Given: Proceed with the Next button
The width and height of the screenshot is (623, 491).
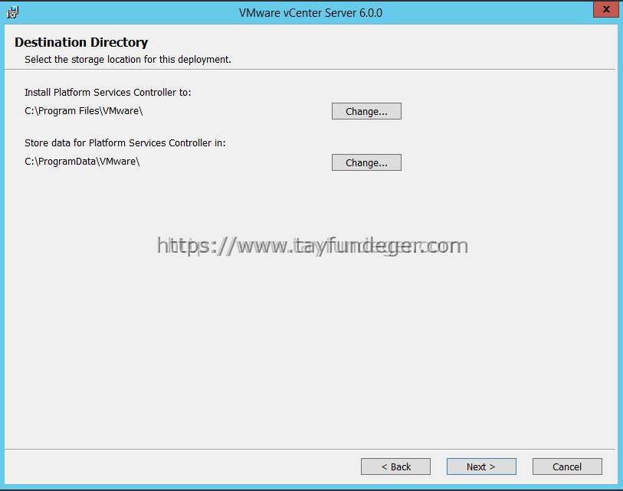Looking at the screenshot, I should (481, 466).
